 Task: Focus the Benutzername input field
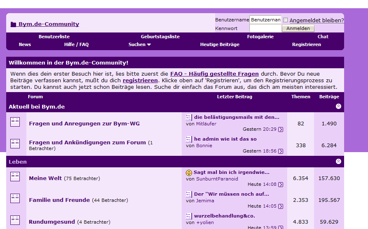(265, 20)
